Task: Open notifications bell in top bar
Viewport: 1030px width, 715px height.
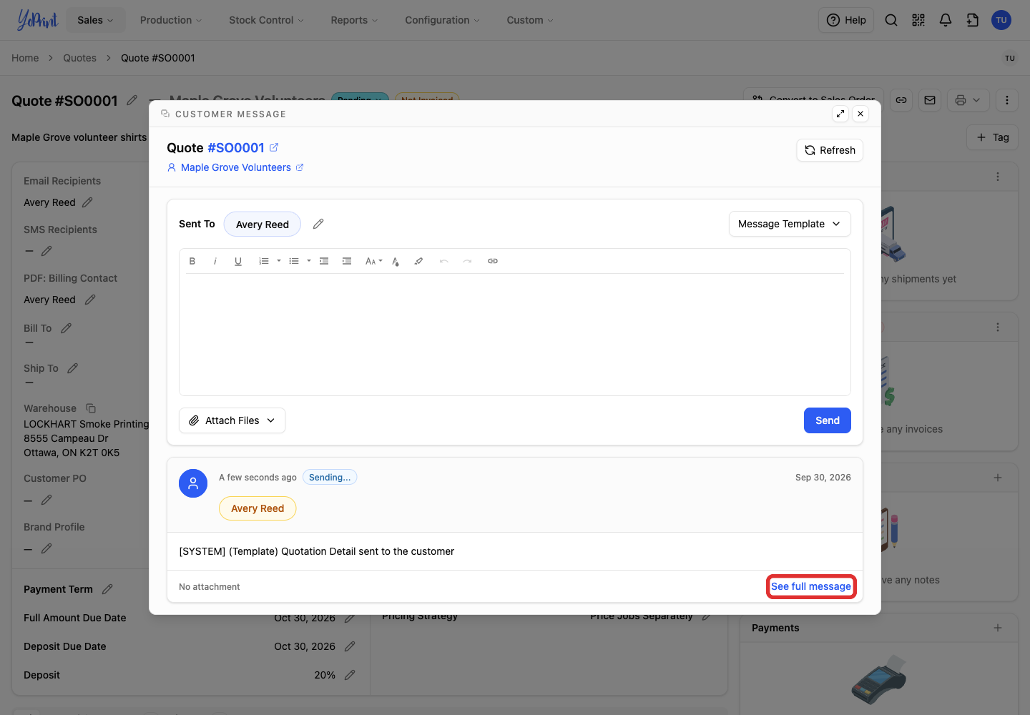Action: coord(946,20)
